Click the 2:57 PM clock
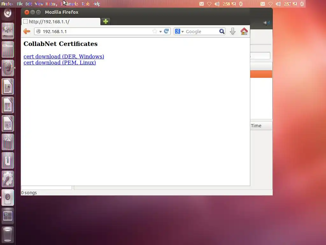Viewport: 326px width, 245px height. tap(290, 4)
